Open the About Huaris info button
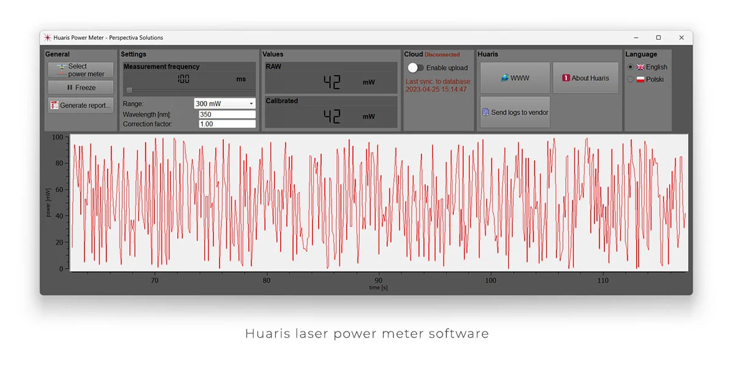 (x=585, y=78)
